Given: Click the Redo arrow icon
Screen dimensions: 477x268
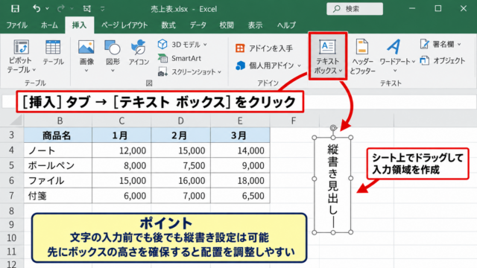Looking at the screenshot, I should coord(61,8).
